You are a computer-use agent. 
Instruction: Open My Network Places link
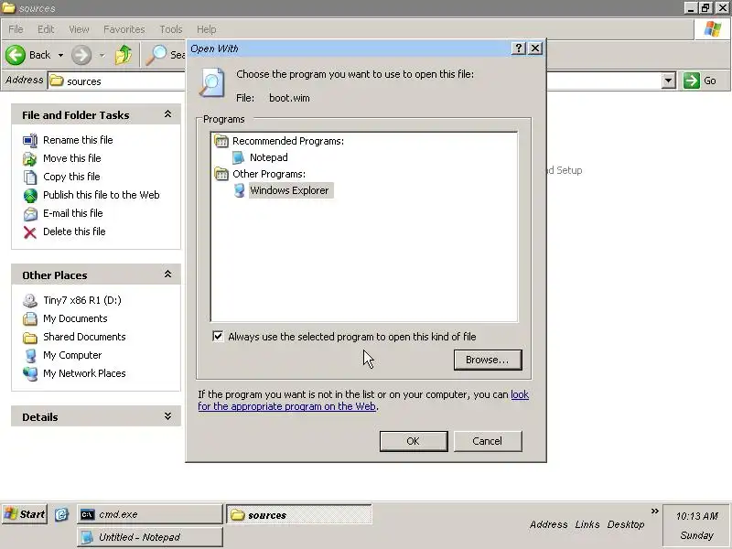pyautogui.click(x=84, y=373)
